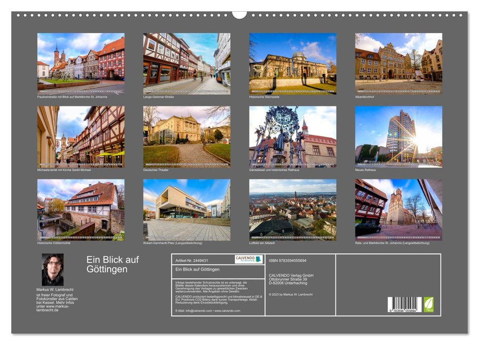Select the Historische Odilienmühle photo
The width and height of the screenshot is (479, 345).
click(x=80, y=210)
